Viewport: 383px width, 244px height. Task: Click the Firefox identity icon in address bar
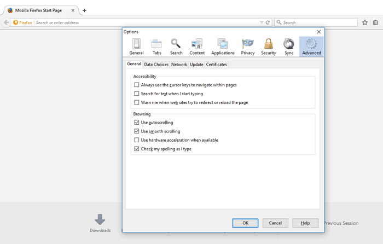click(x=16, y=22)
